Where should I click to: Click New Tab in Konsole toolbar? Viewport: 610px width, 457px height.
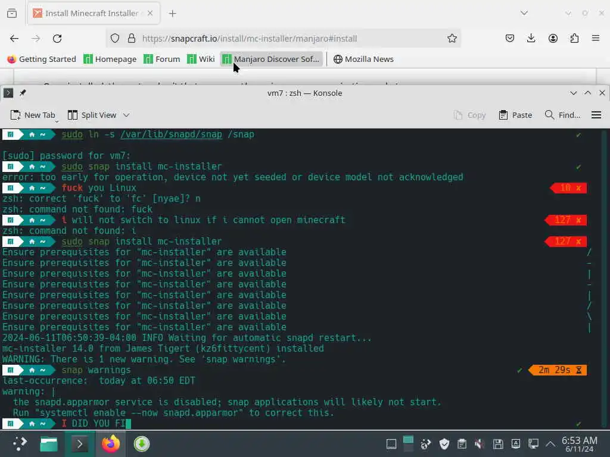tap(33, 115)
